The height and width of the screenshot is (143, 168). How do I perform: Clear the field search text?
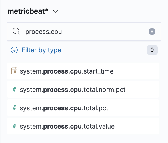point(152,32)
